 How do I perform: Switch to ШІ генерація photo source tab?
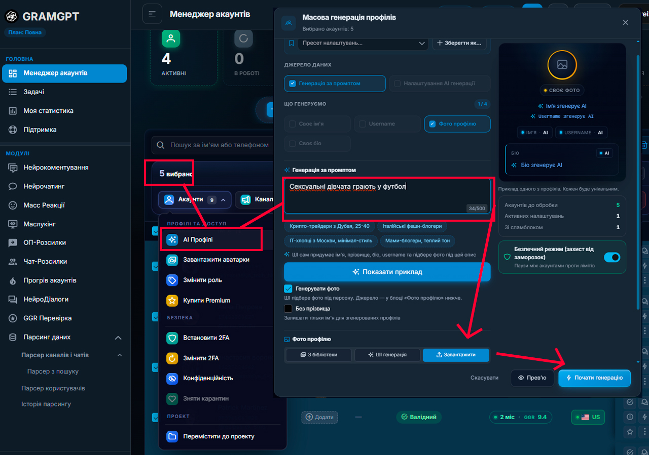pyautogui.click(x=387, y=355)
